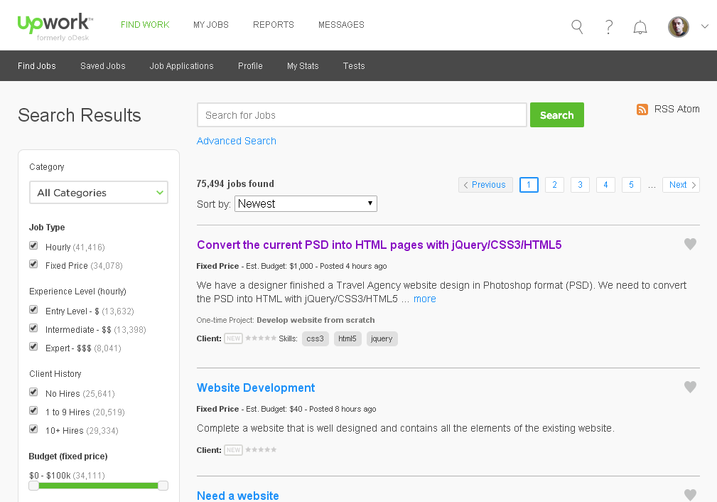Open notifications via the bell icon

[x=640, y=26]
